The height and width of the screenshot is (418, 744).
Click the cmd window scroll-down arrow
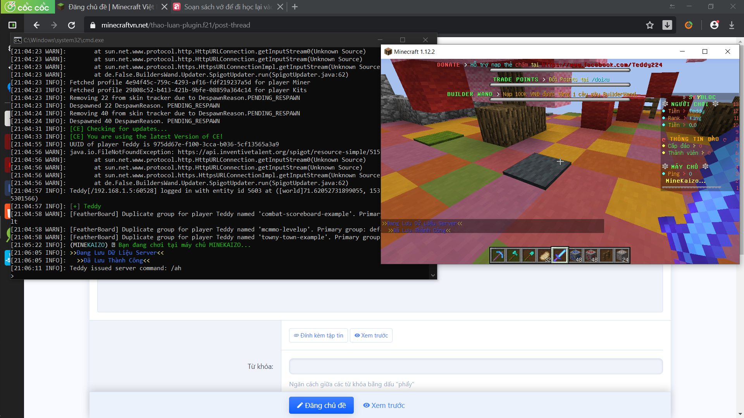pyautogui.click(x=433, y=275)
